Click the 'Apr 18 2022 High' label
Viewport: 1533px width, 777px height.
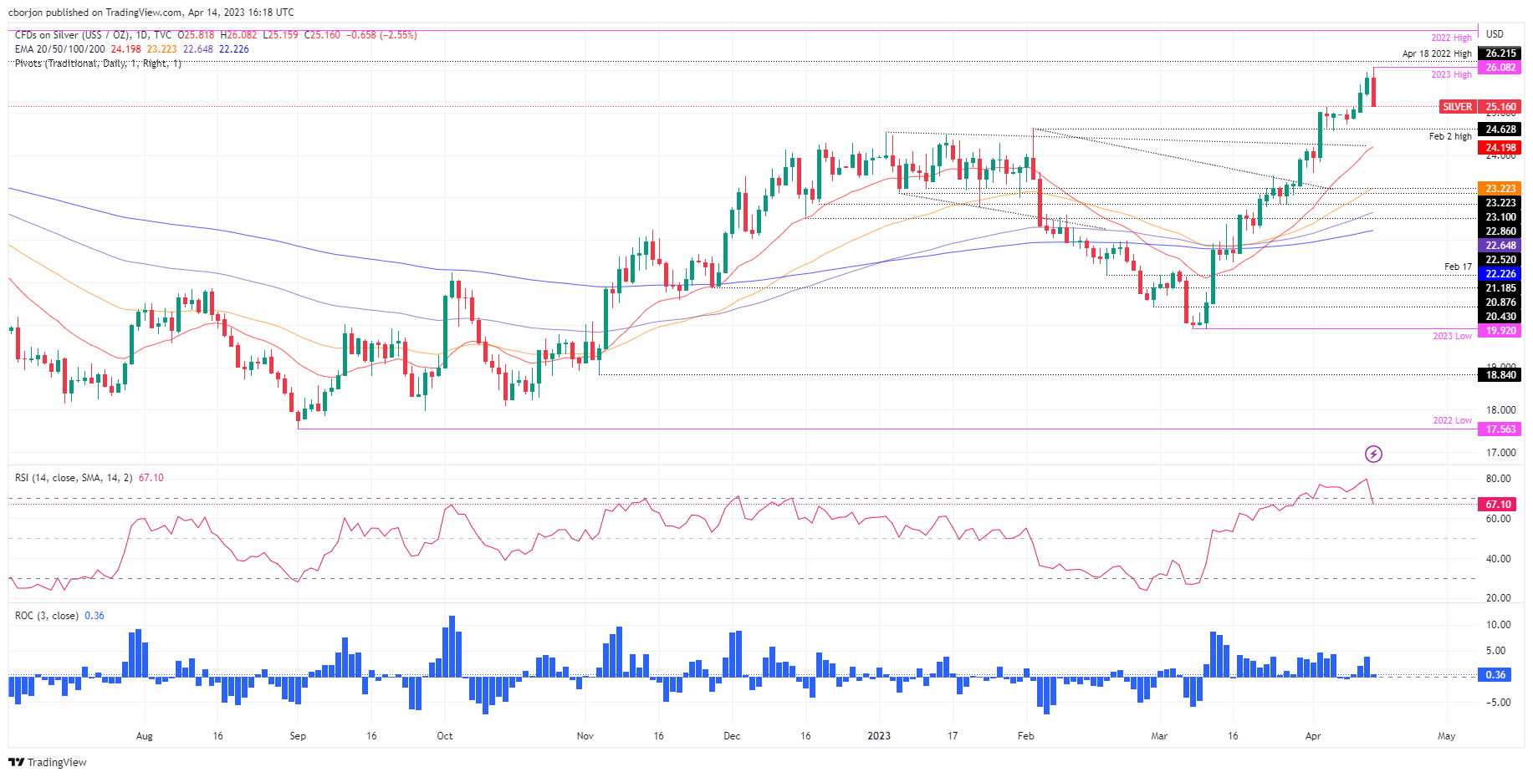(1437, 53)
